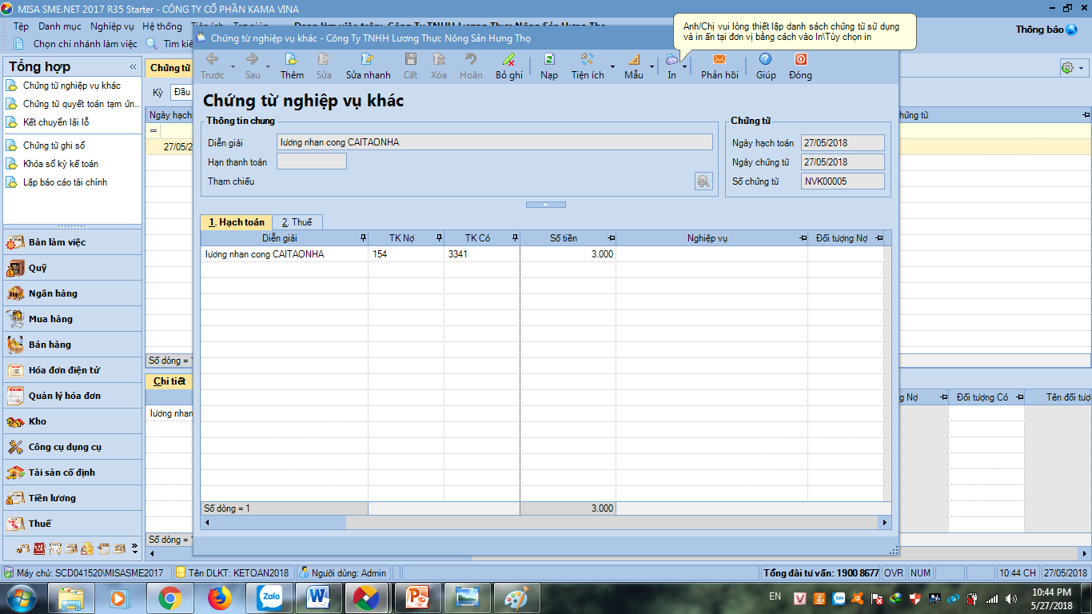1092x614 pixels.
Task: Open the Hệ thống menu
Action: (x=162, y=26)
